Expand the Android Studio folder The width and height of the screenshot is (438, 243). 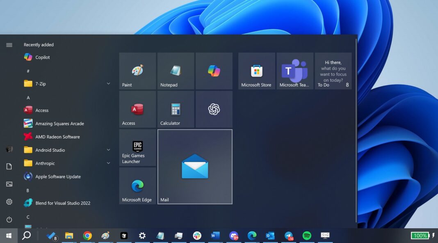[x=108, y=150]
